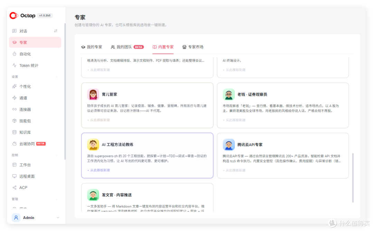This screenshot has width=373, height=231.
Task: Click the 远程桌面 monitor icon
Action: [x=15, y=176]
